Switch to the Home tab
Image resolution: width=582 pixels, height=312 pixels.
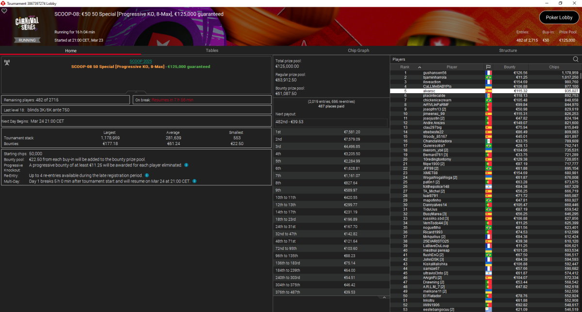tap(71, 50)
